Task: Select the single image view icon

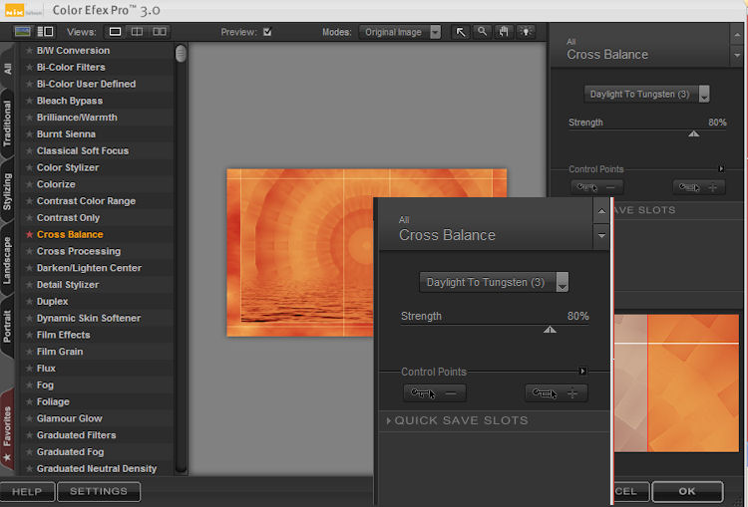Action: [116, 32]
